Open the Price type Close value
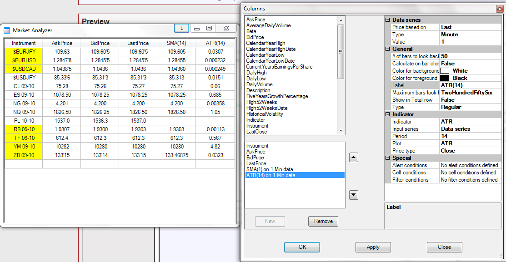Image resolution: width=506 pixels, height=262 pixels. pos(471,151)
